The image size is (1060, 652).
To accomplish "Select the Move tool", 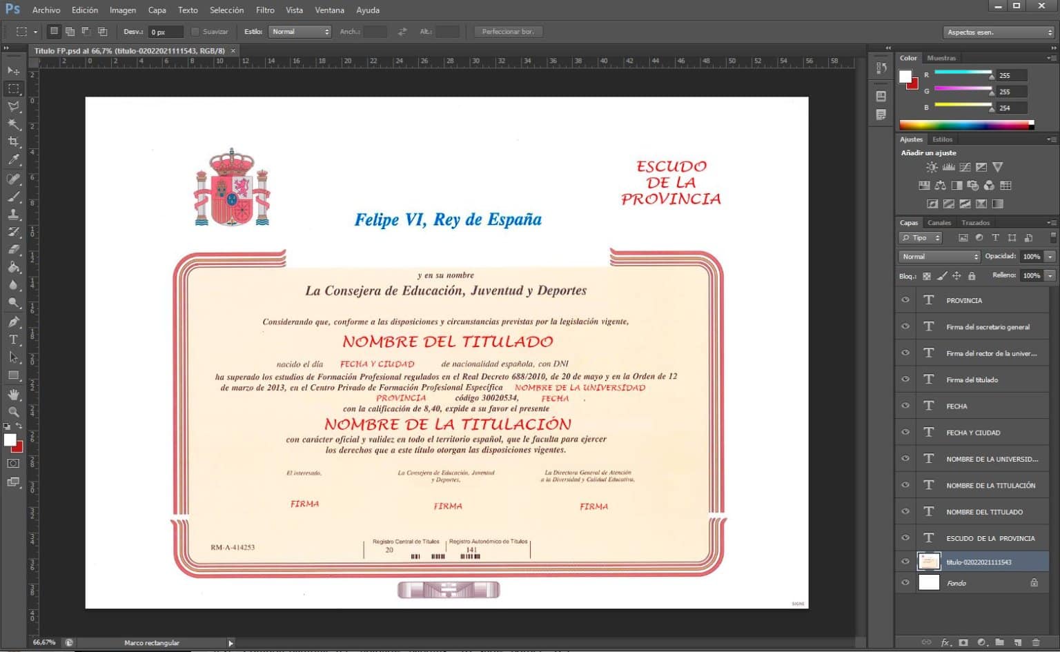I will pos(14,71).
